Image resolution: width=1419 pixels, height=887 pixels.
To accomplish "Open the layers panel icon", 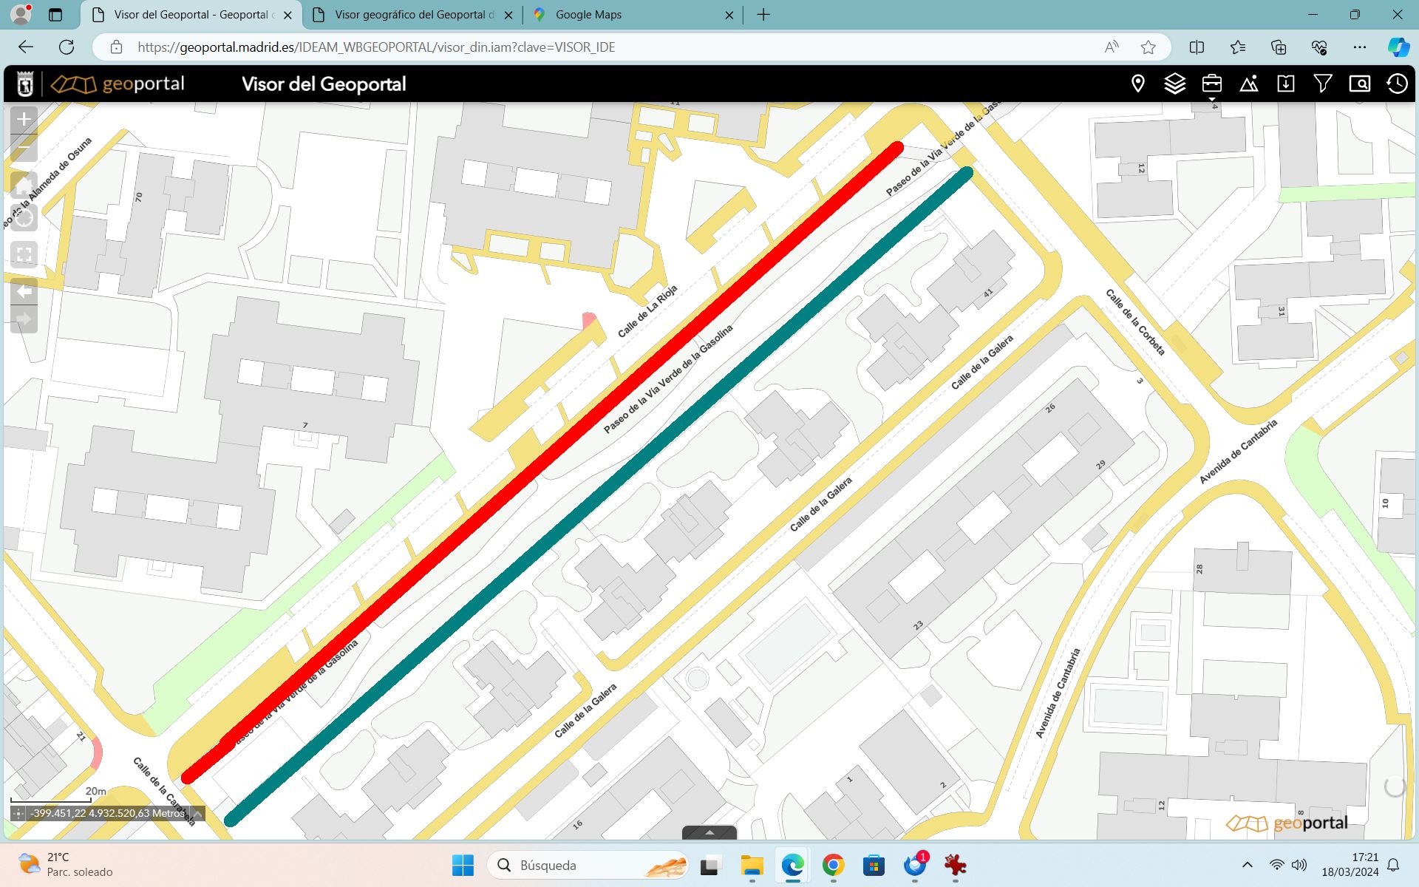I will [x=1175, y=84].
